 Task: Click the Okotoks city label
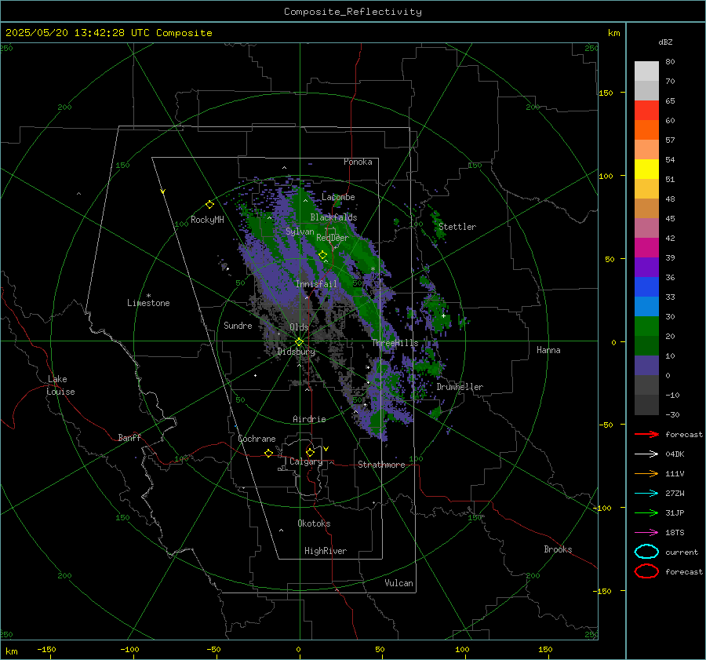point(314,523)
